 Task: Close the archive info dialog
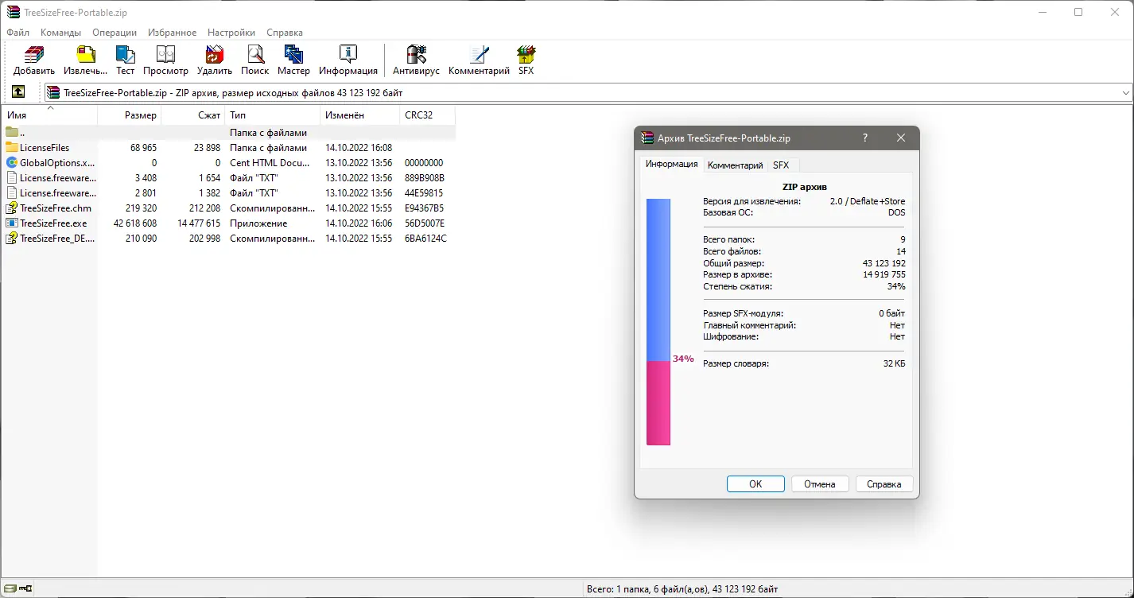pyautogui.click(x=901, y=138)
